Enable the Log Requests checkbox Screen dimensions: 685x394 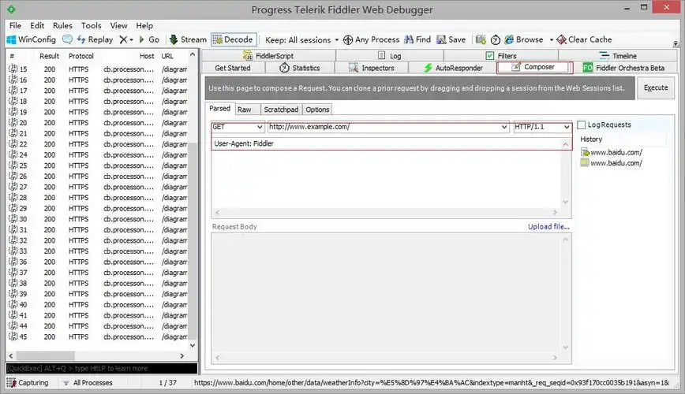point(582,125)
